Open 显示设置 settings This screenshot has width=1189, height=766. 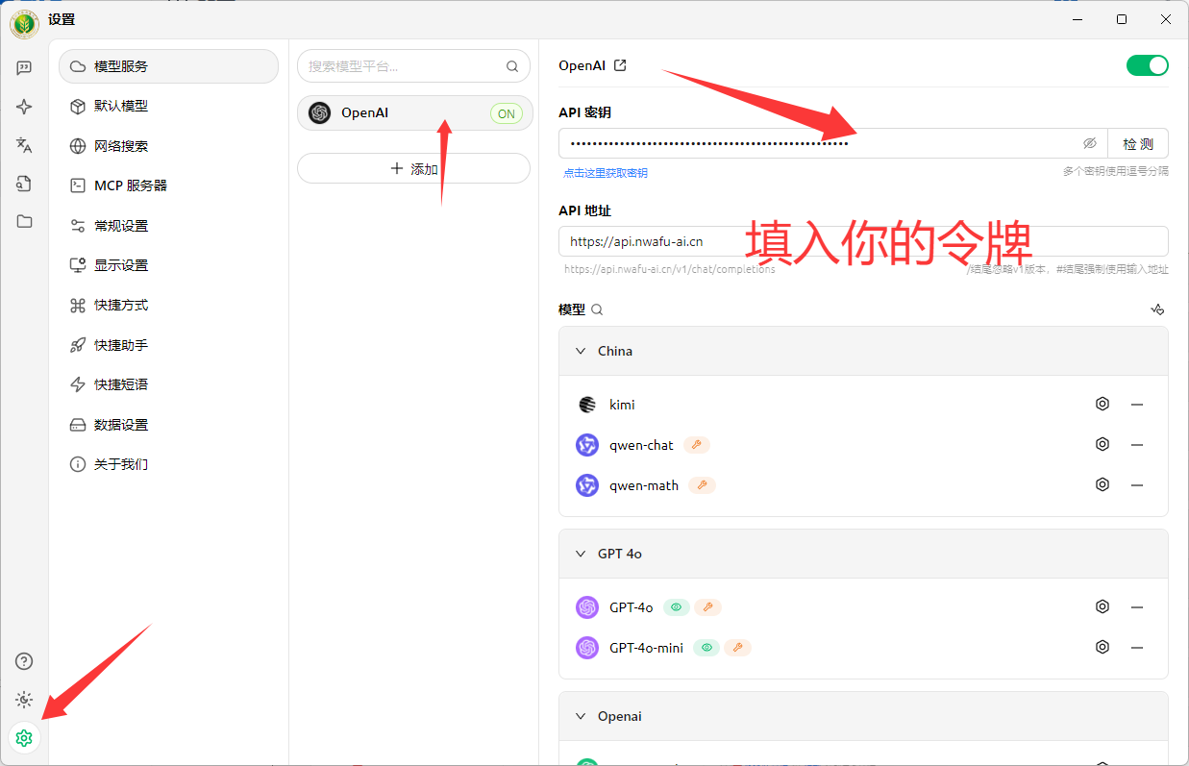point(168,265)
